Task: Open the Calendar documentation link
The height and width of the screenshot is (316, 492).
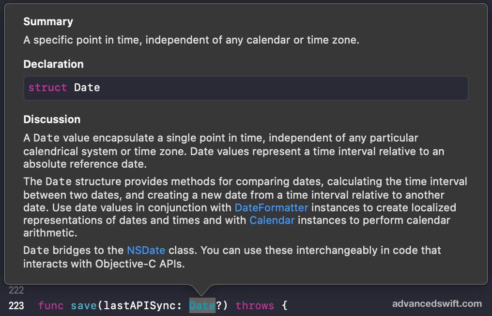Action: (x=272, y=220)
